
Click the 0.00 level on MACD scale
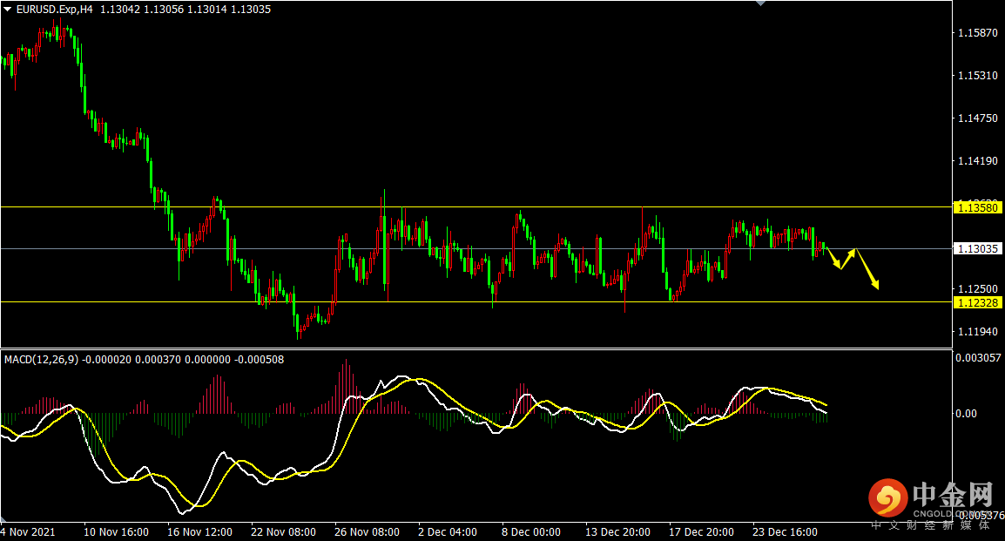[x=966, y=414]
